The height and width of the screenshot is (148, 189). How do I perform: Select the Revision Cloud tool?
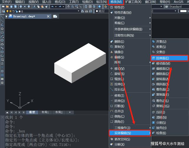[x=2, y=44]
